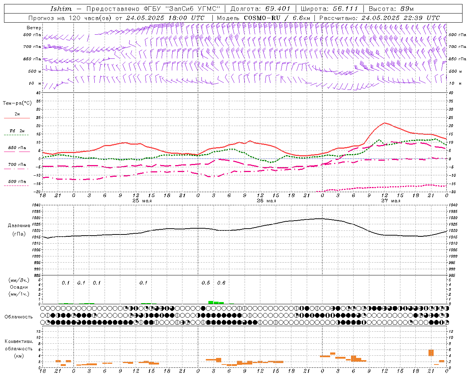This screenshot has width=468, height=374.
Task: Click the "(мм/1ч.)" precipitation unit label
Action: 19,294
